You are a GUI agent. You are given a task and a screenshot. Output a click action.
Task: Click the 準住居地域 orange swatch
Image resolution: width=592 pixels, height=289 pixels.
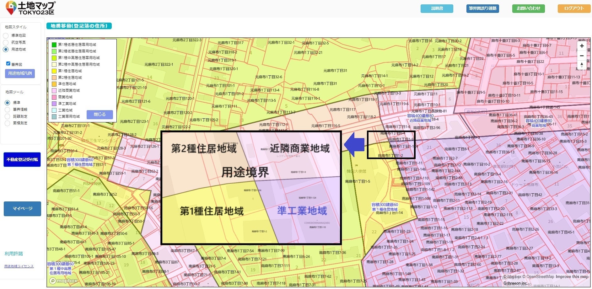pyautogui.click(x=54, y=84)
